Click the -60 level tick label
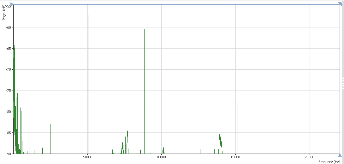This screenshot has width=344, height=164. click(x=9, y=27)
